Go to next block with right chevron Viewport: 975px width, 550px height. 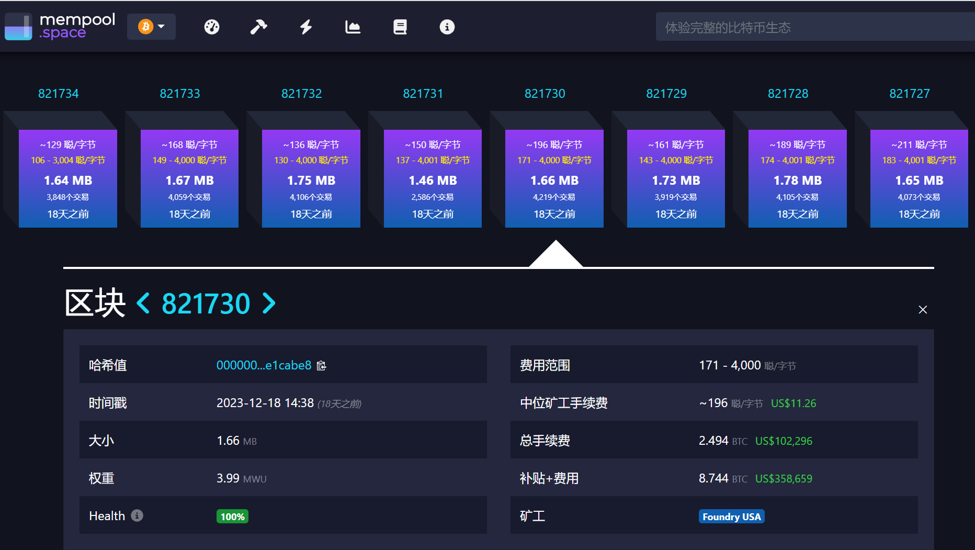coord(269,303)
